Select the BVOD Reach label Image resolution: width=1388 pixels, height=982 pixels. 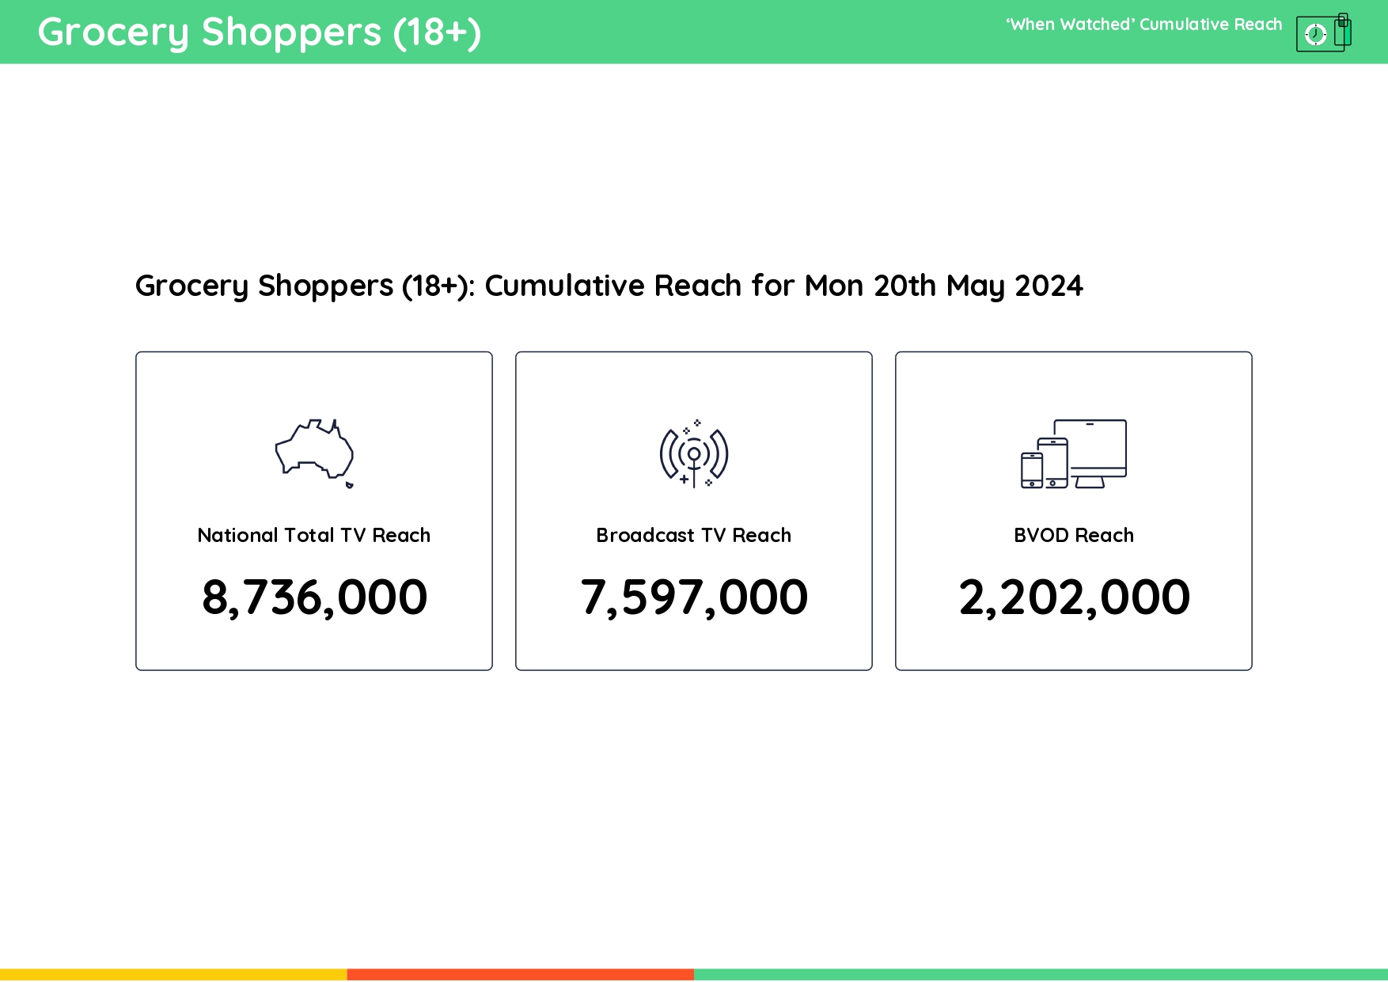[x=1074, y=536]
